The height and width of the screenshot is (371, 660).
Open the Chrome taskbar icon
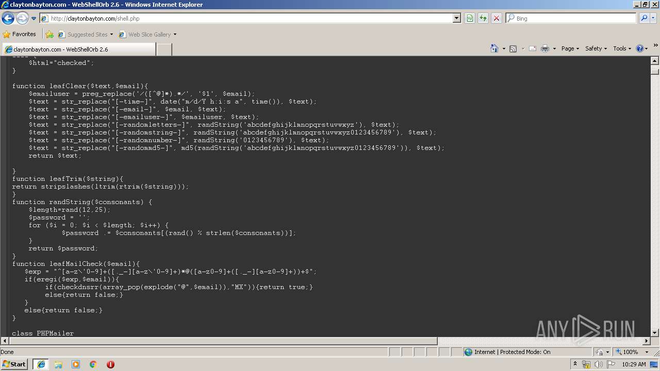pos(93,364)
